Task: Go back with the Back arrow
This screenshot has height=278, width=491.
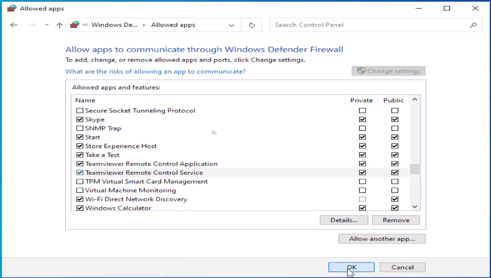Action: point(13,25)
